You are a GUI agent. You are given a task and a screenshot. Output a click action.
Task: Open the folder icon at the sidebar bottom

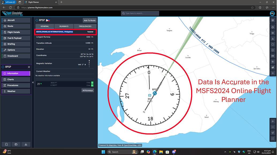click(16, 144)
